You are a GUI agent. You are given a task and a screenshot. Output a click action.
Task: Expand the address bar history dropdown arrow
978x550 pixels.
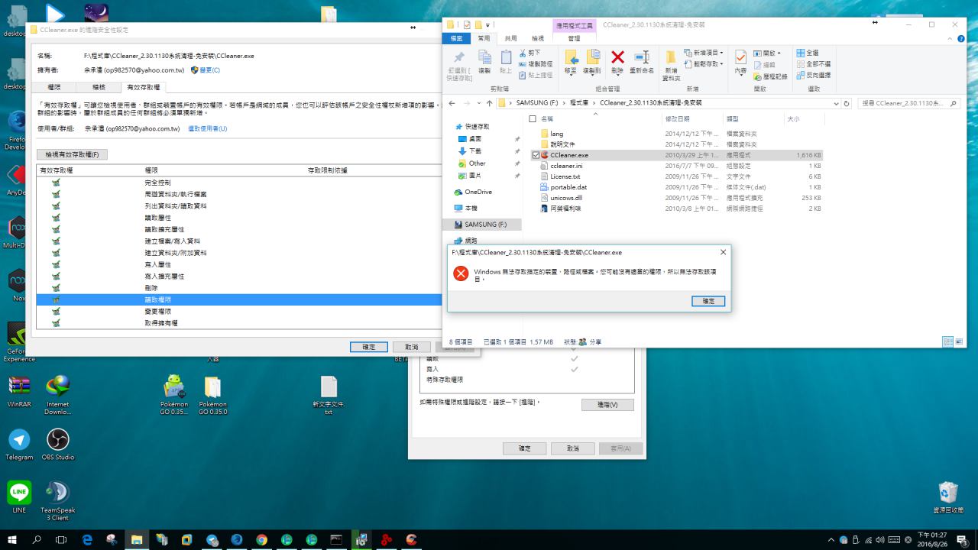click(837, 103)
